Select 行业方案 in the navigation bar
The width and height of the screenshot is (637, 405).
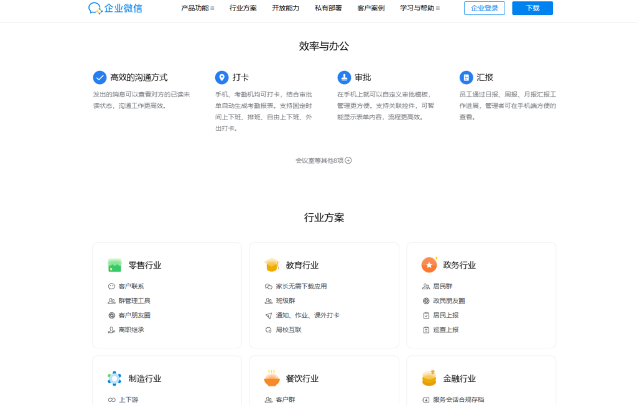[243, 9]
